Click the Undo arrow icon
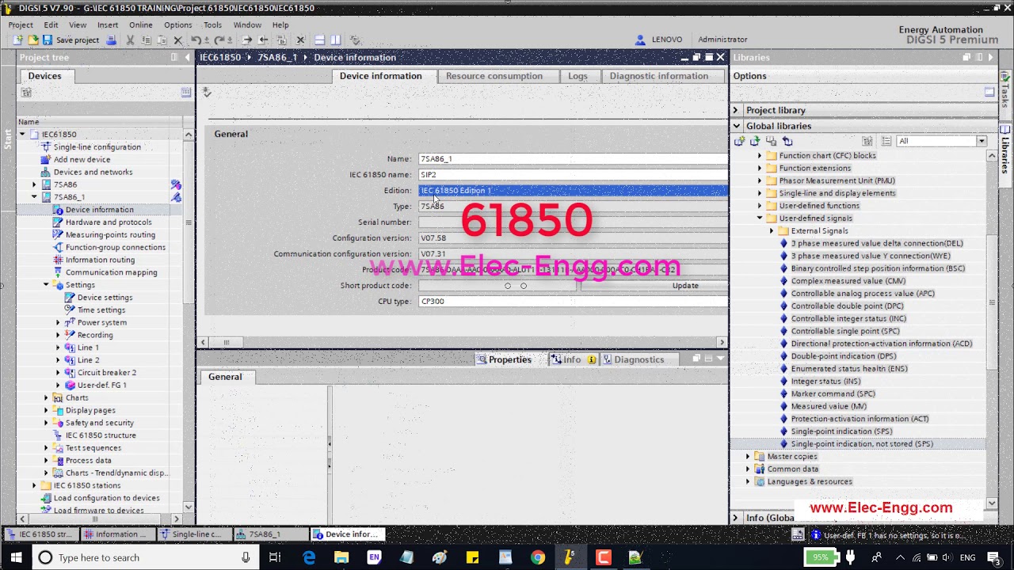This screenshot has height=570, width=1014. coord(196,40)
